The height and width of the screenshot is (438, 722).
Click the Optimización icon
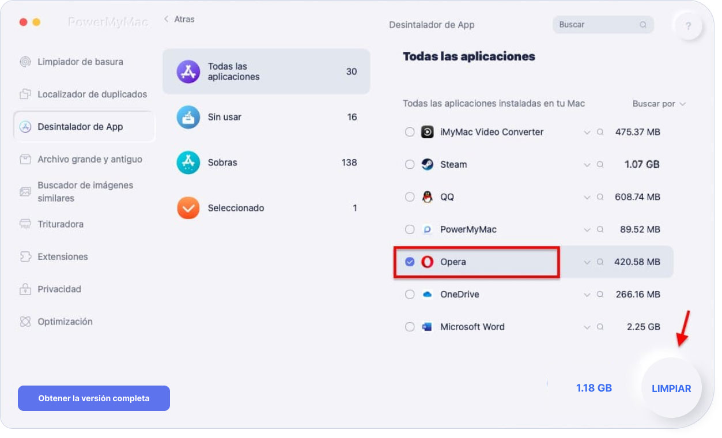[x=25, y=322]
